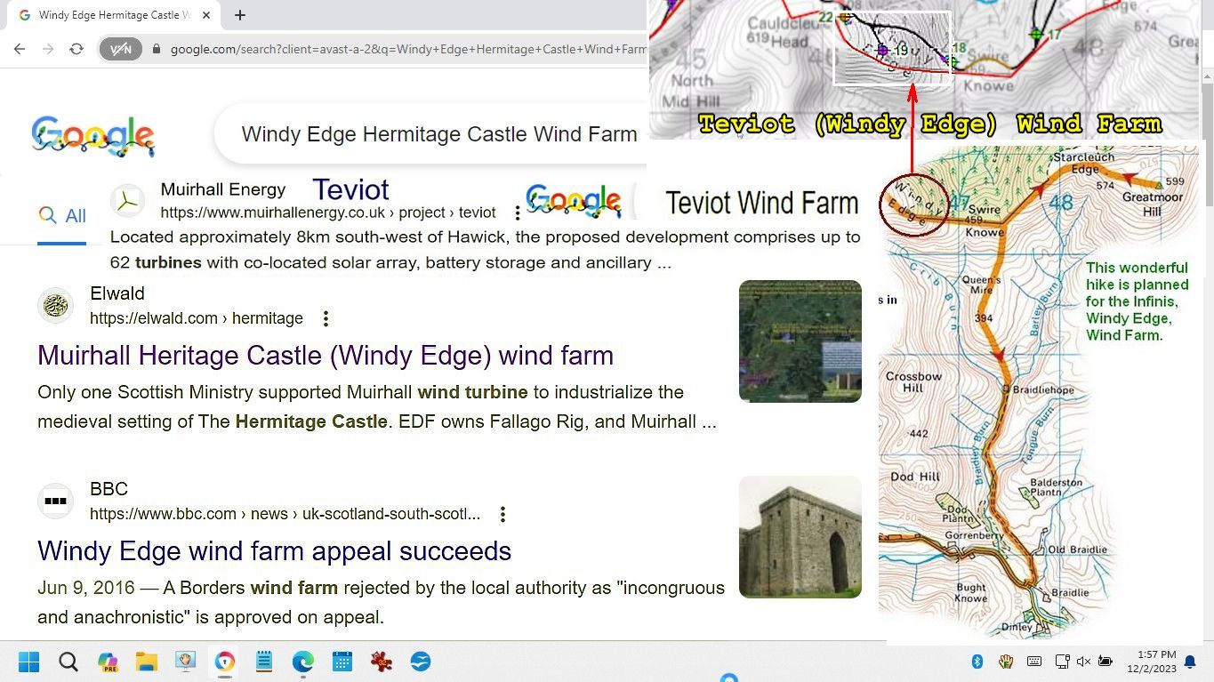Image resolution: width=1214 pixels, height=682 pixels.
Task: Open the touch keyboard tray icon
Action: coord(1034,662)
